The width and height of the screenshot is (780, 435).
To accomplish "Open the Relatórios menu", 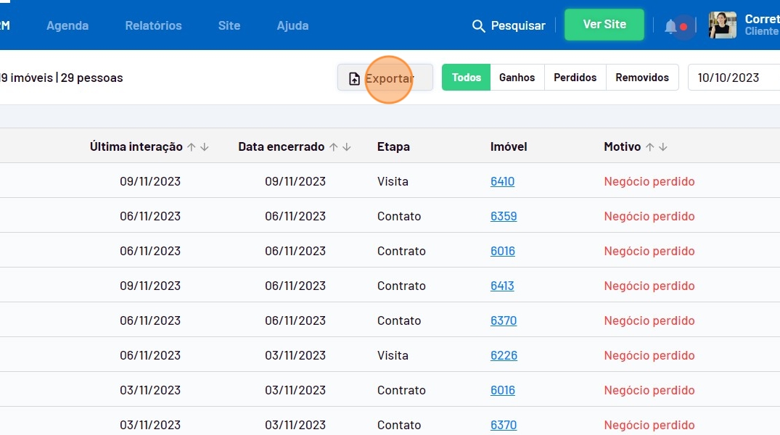I will tap(153, 25).
